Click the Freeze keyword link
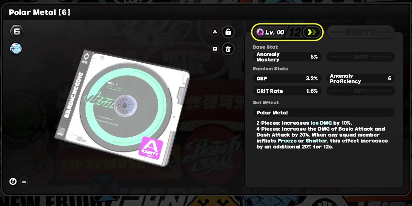This screenshot has width=412, height=206. 287,141
